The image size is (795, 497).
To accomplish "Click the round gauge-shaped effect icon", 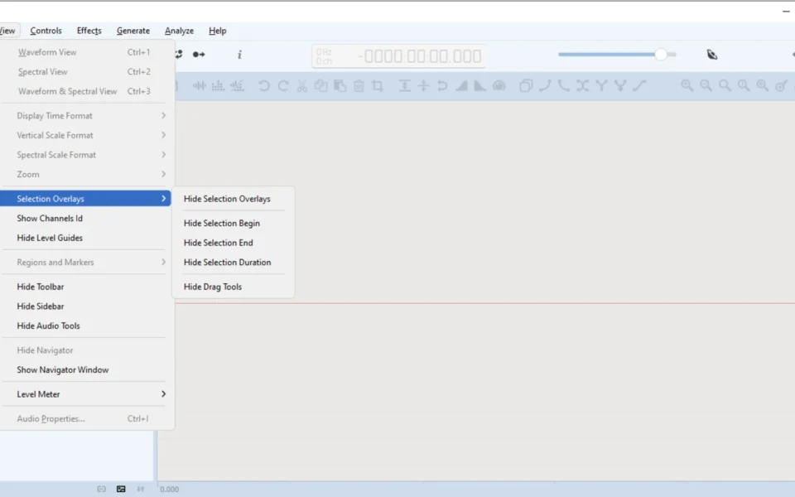I will (x=499, y=85).
